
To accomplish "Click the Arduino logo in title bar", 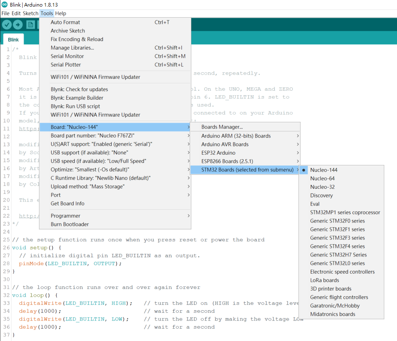I will 5,5.
